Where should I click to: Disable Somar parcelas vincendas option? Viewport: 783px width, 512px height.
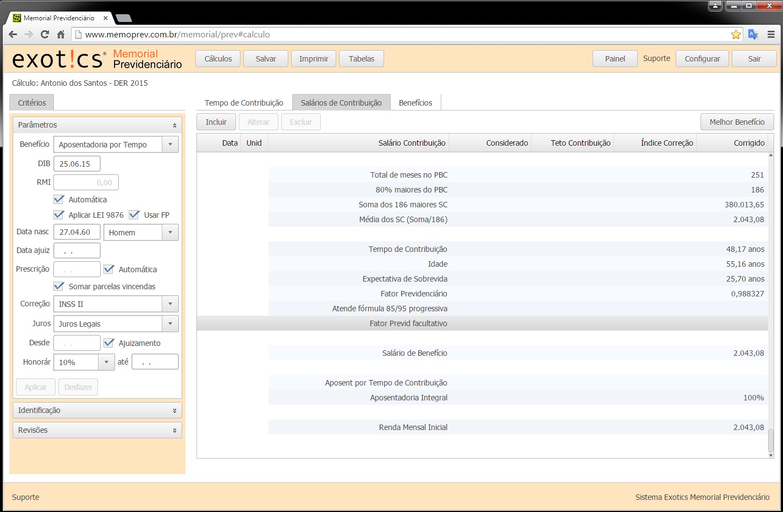point(59,286)
